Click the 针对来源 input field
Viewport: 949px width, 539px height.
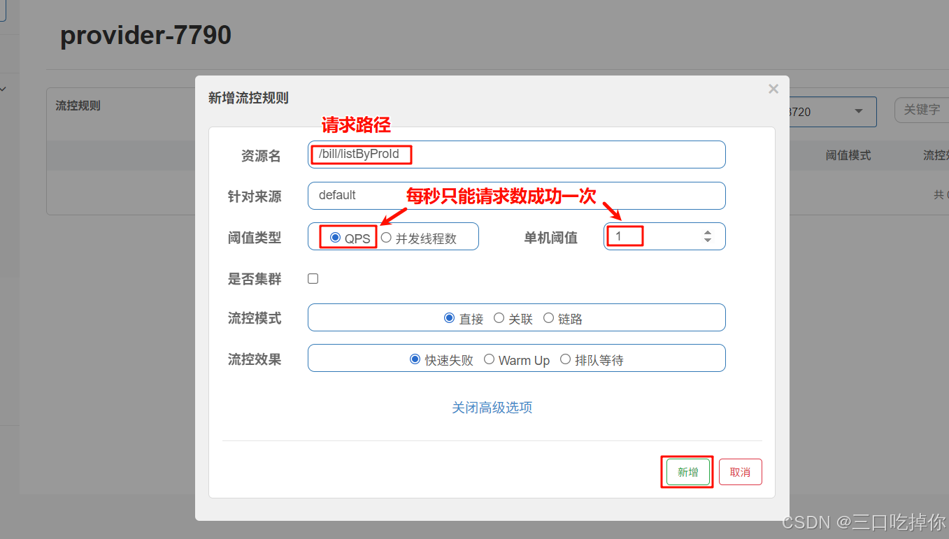click(x=516, y=196)
